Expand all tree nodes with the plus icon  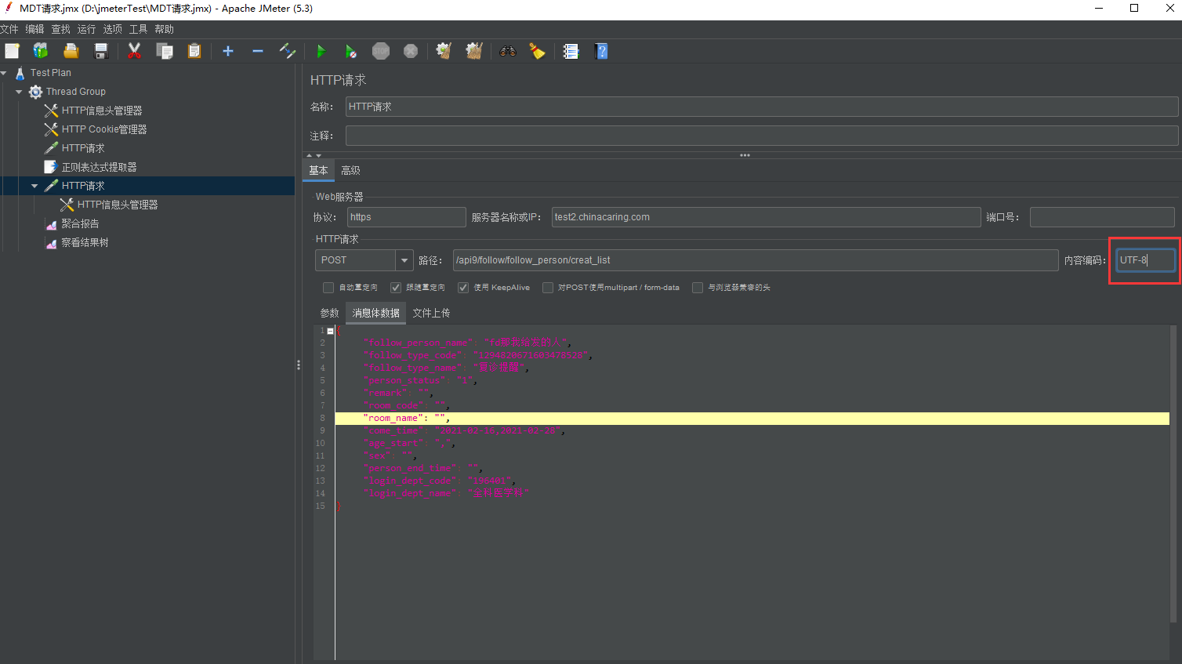228,51
